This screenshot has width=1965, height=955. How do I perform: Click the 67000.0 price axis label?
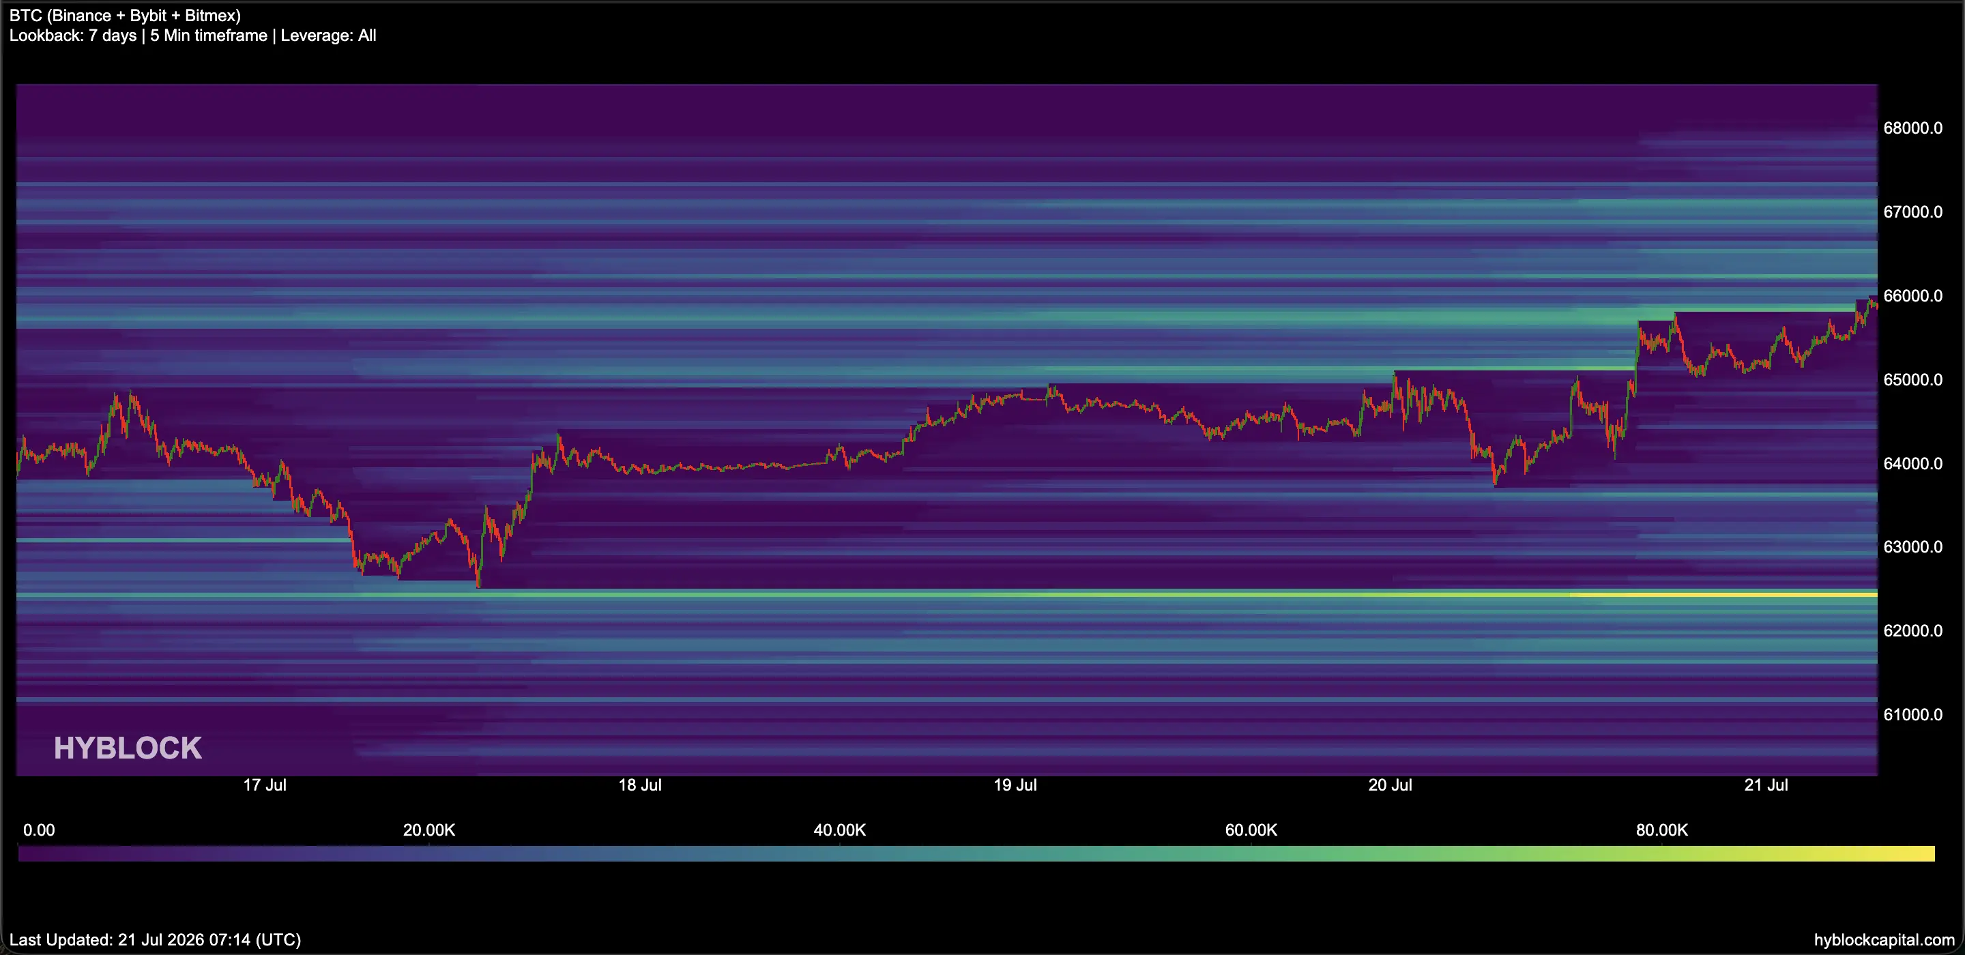click(x=1912, y=212)
